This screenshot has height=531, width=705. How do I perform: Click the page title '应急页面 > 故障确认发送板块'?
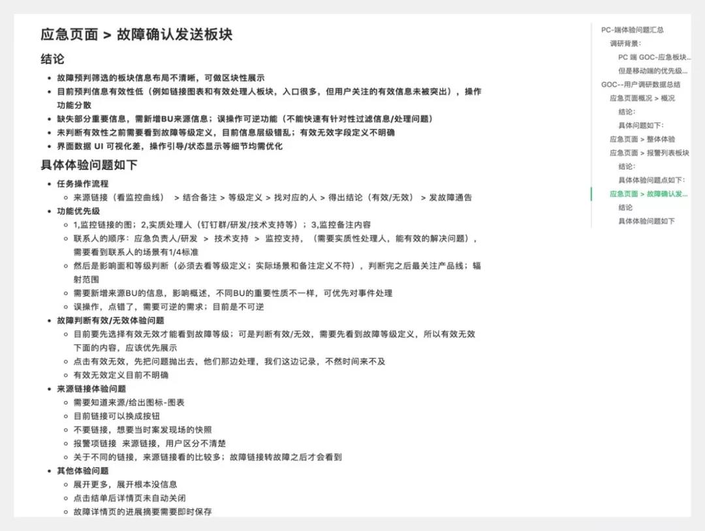click(136, 35)
